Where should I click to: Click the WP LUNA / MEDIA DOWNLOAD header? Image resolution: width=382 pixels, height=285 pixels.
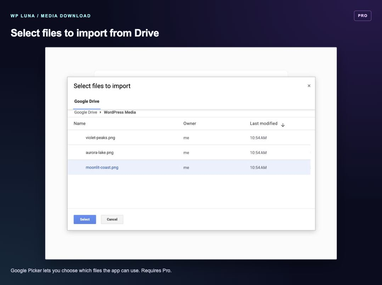51,16
